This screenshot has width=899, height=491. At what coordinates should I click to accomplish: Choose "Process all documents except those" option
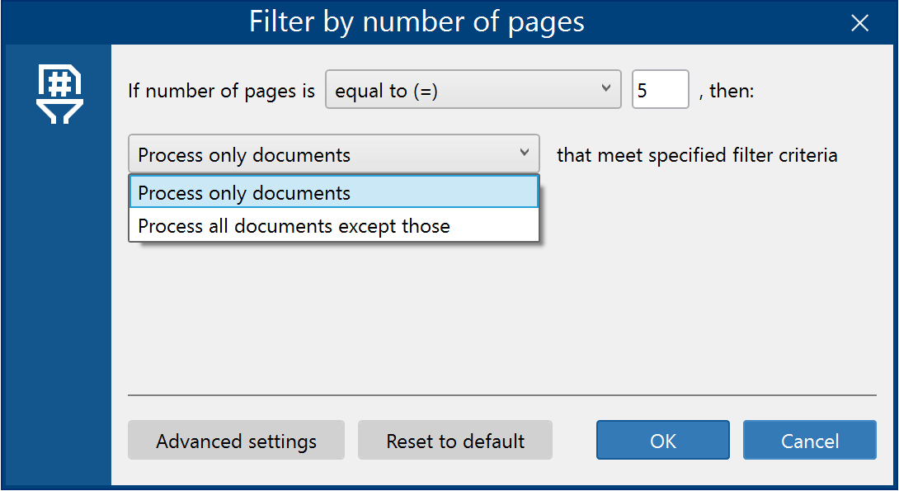coord(334,225)
